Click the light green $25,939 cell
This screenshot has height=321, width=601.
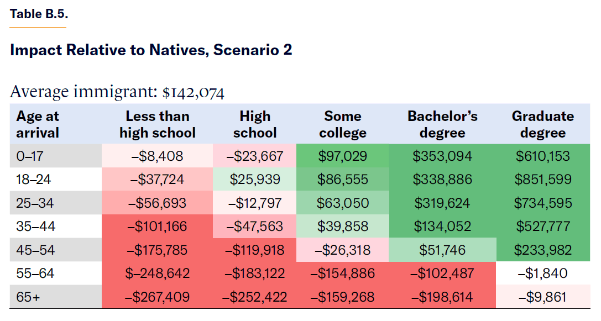pos(255,180)
